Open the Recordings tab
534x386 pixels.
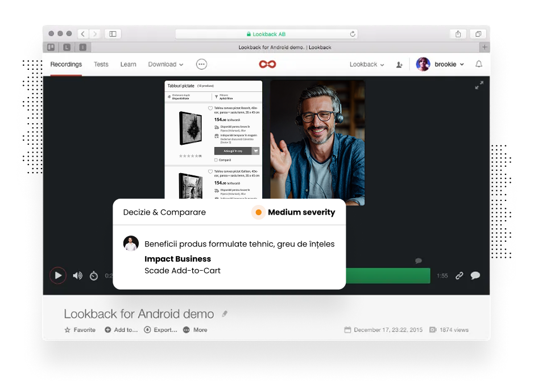point(66,64)
